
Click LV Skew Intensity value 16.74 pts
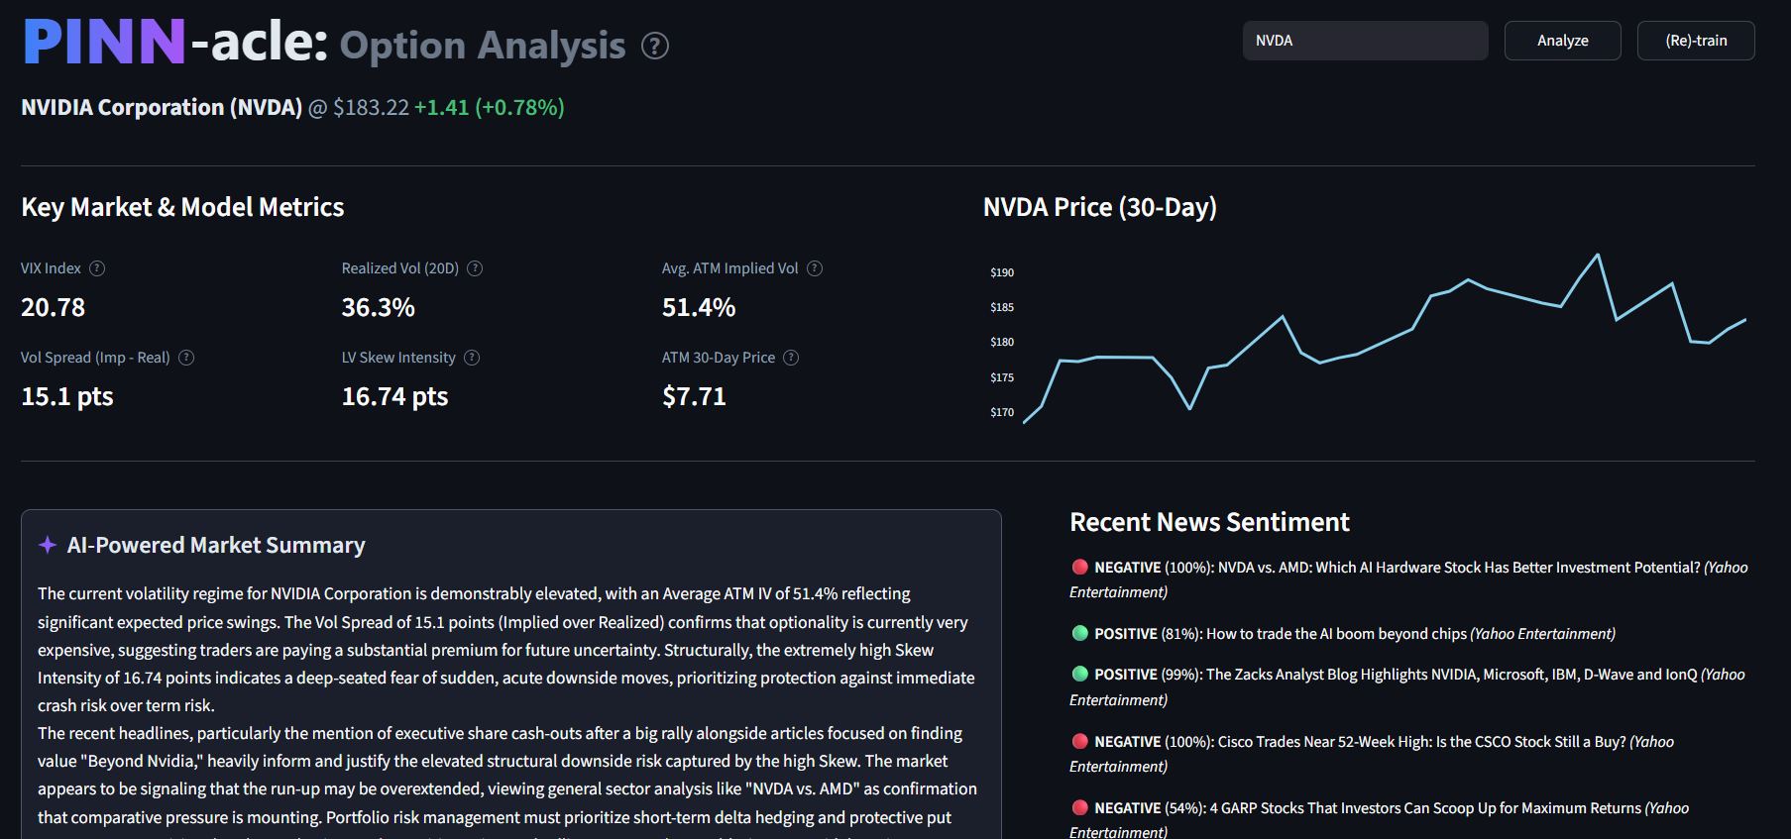[395, 397]
